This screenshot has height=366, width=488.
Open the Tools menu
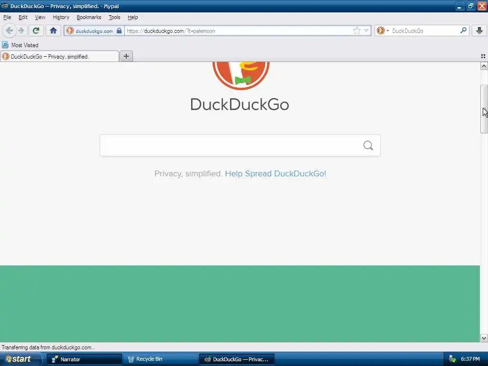[114, 17]
